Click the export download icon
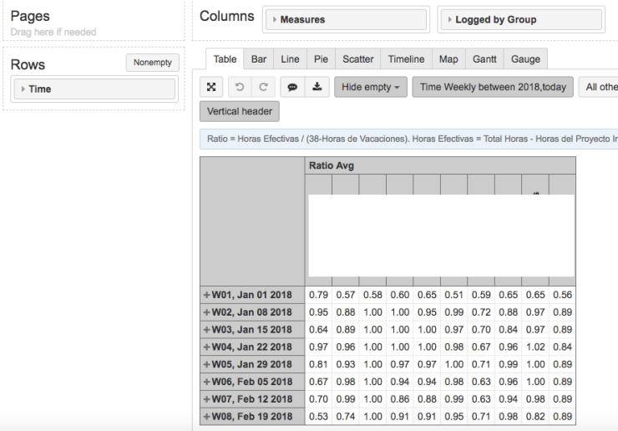The image size is (618, 431). (317, 87)
